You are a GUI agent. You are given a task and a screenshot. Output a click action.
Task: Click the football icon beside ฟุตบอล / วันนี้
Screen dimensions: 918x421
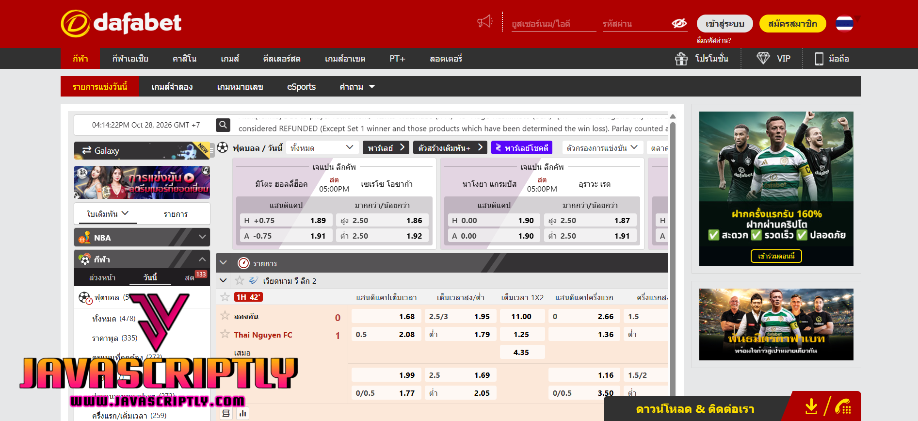point(223,147)
